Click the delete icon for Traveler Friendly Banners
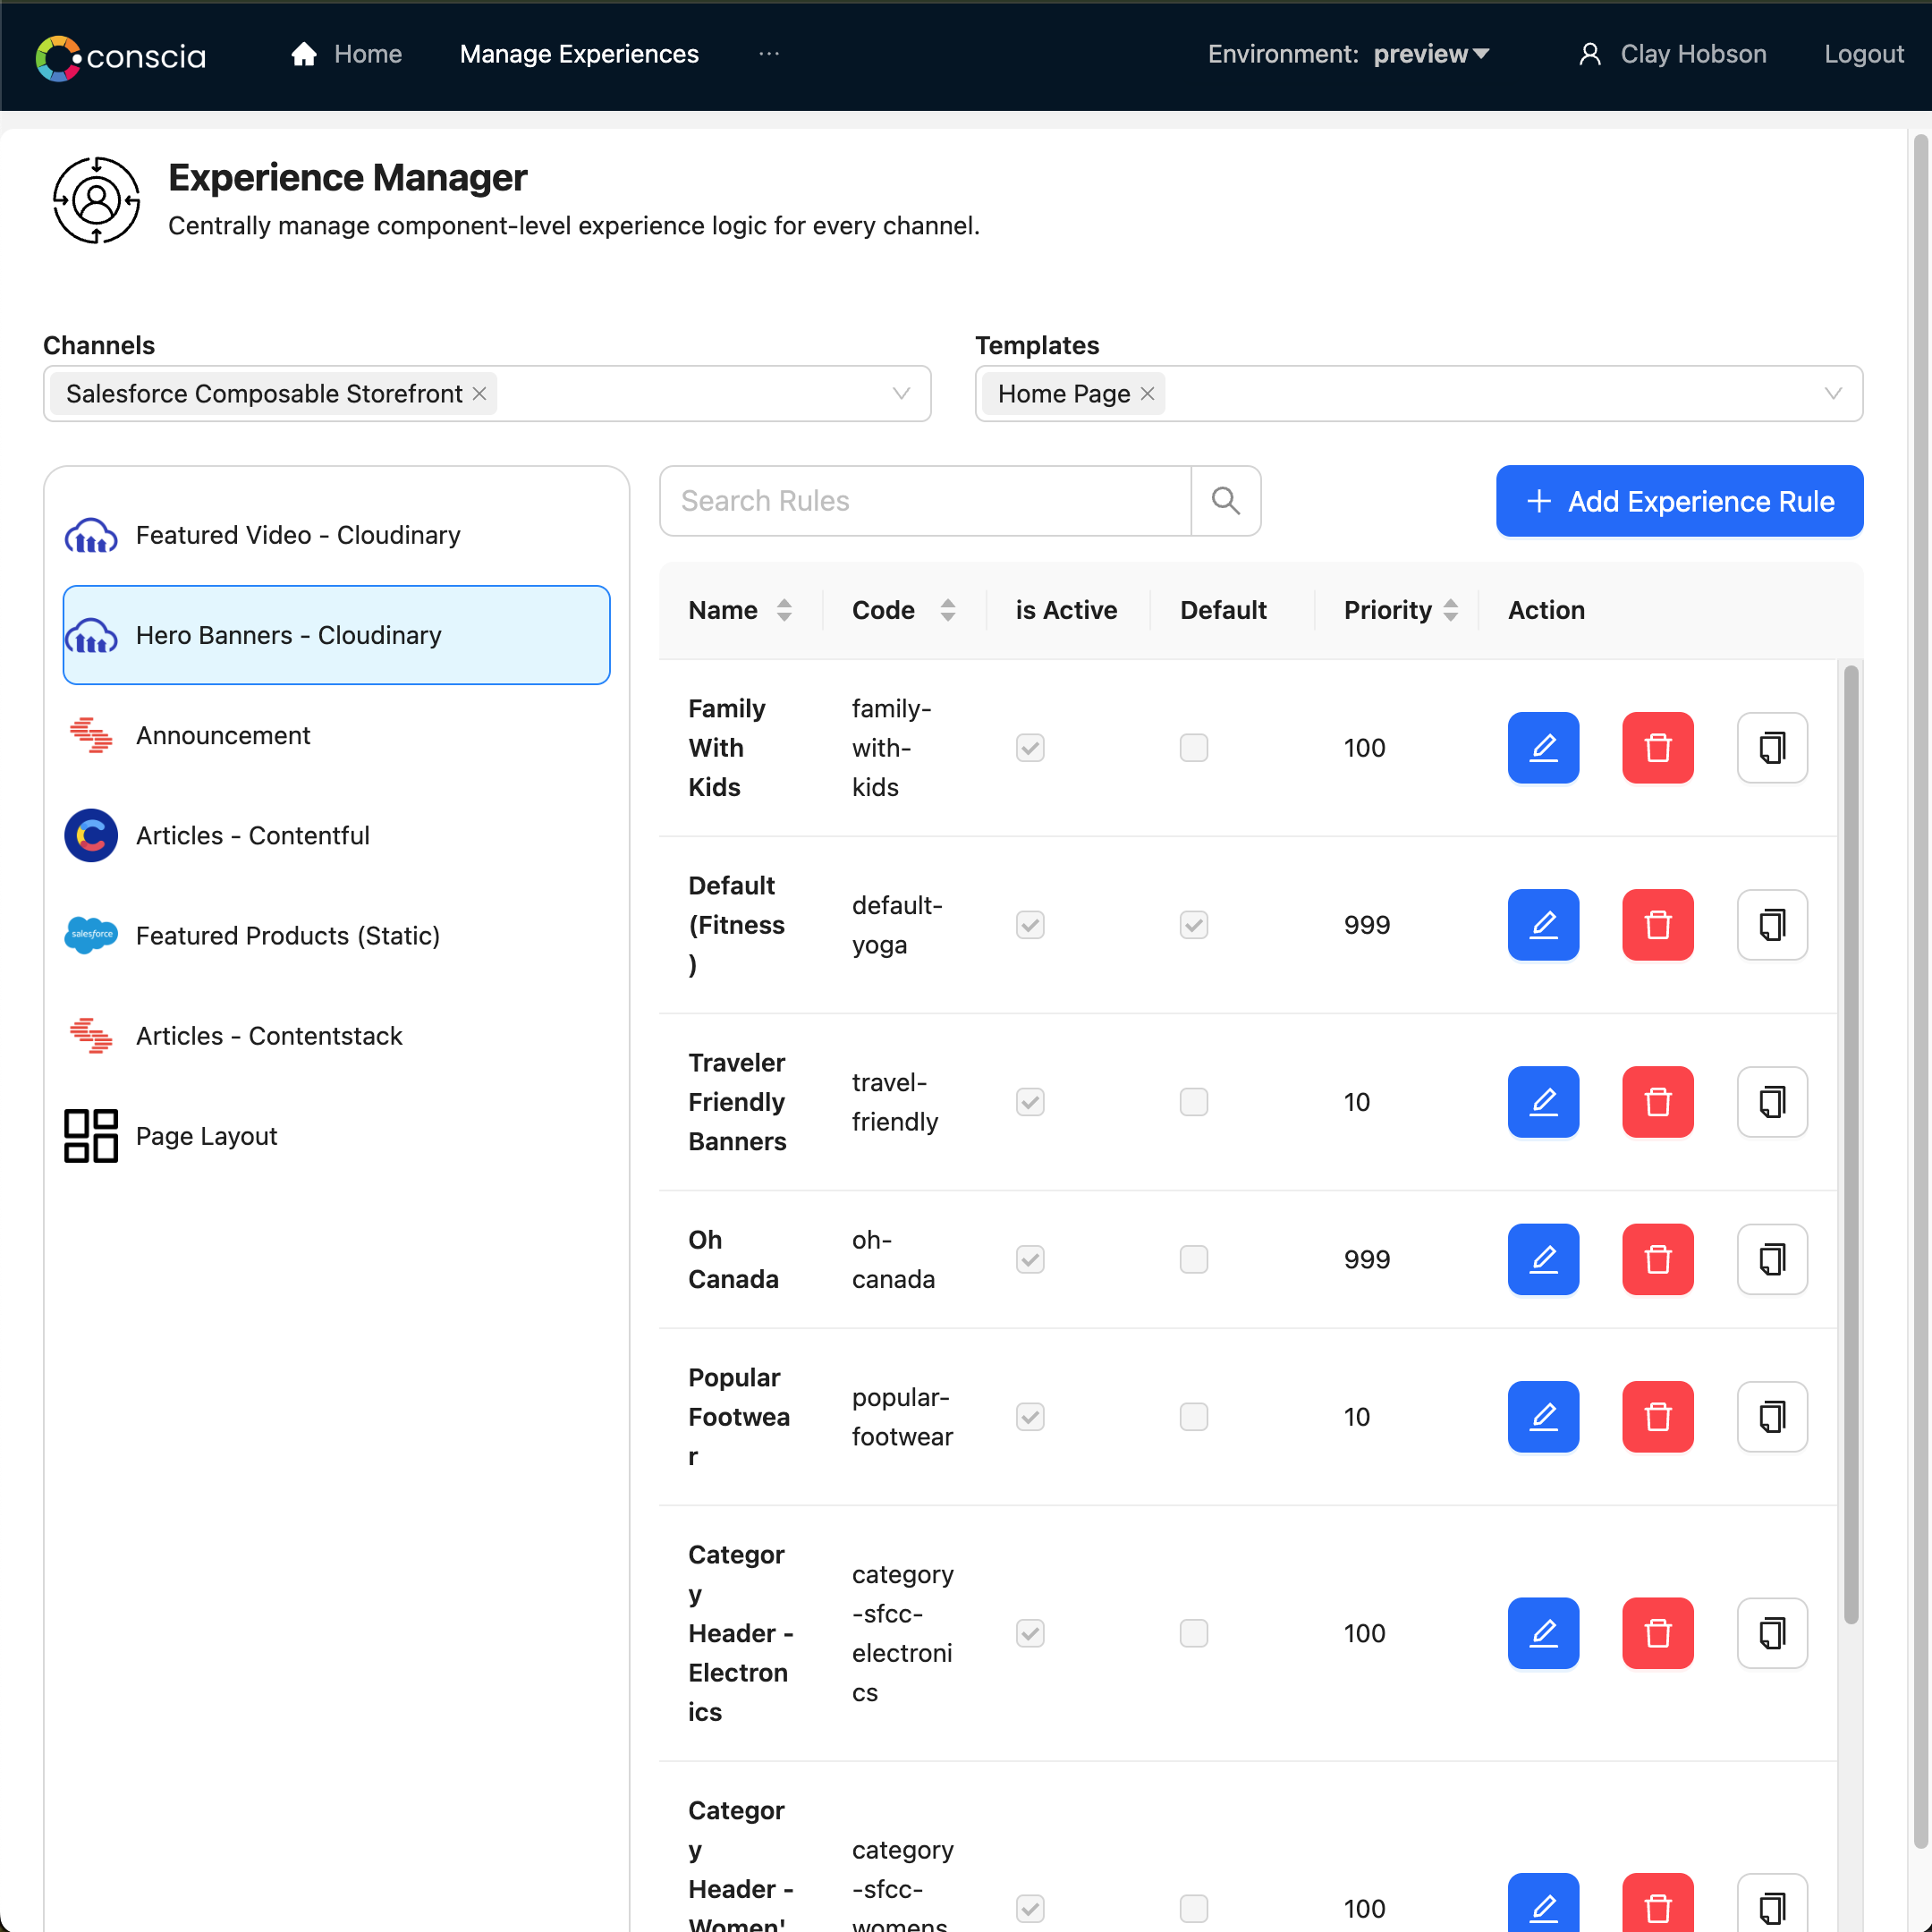Viewport: 1932px width, 1932px height. 1657,1100
